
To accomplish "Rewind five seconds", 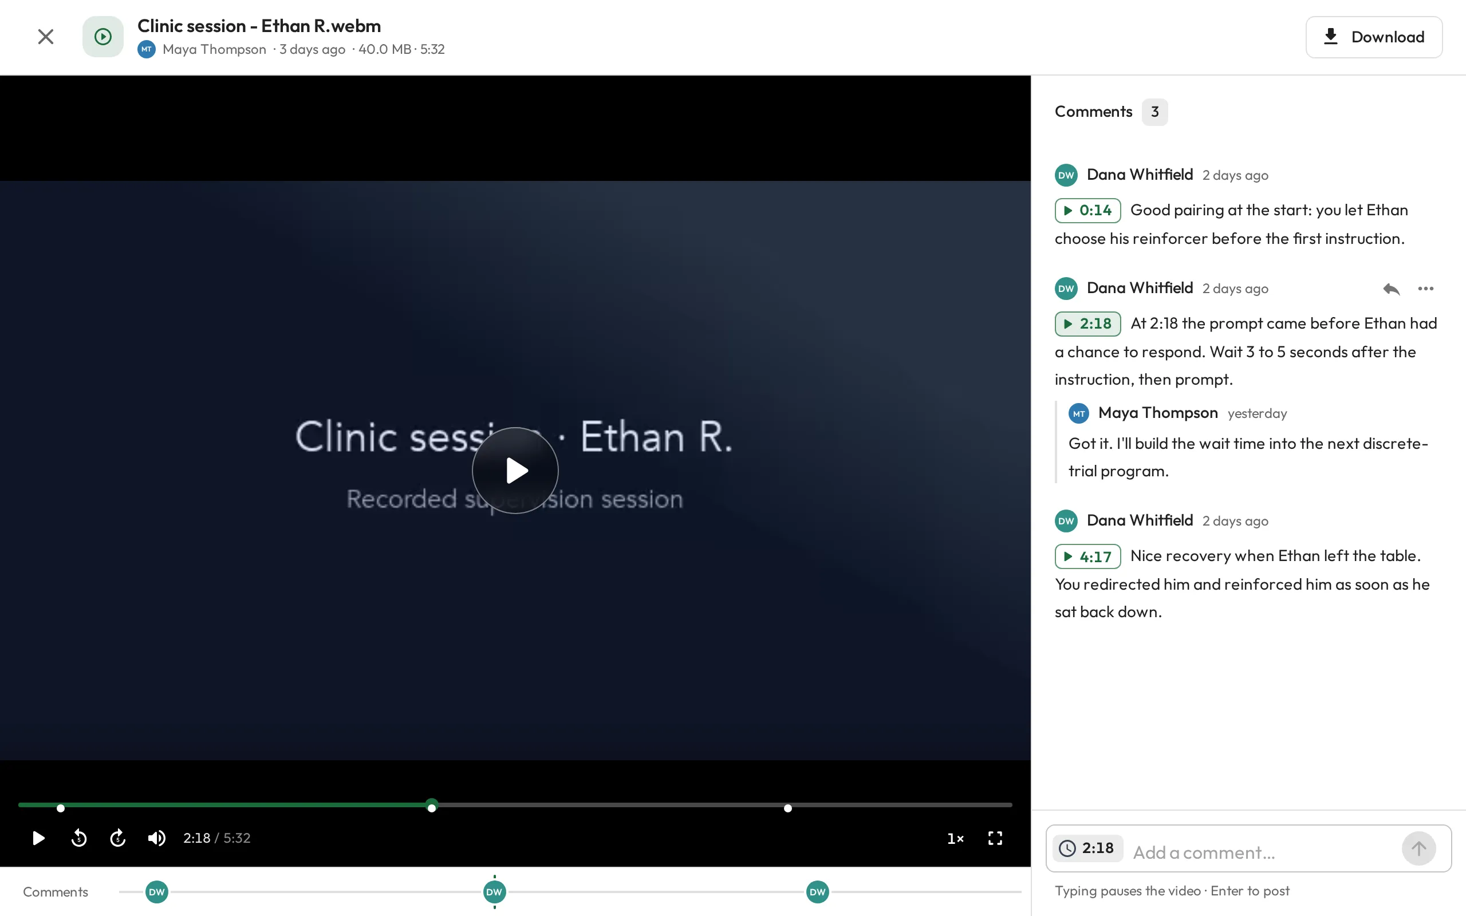I will tap(79, 838).
